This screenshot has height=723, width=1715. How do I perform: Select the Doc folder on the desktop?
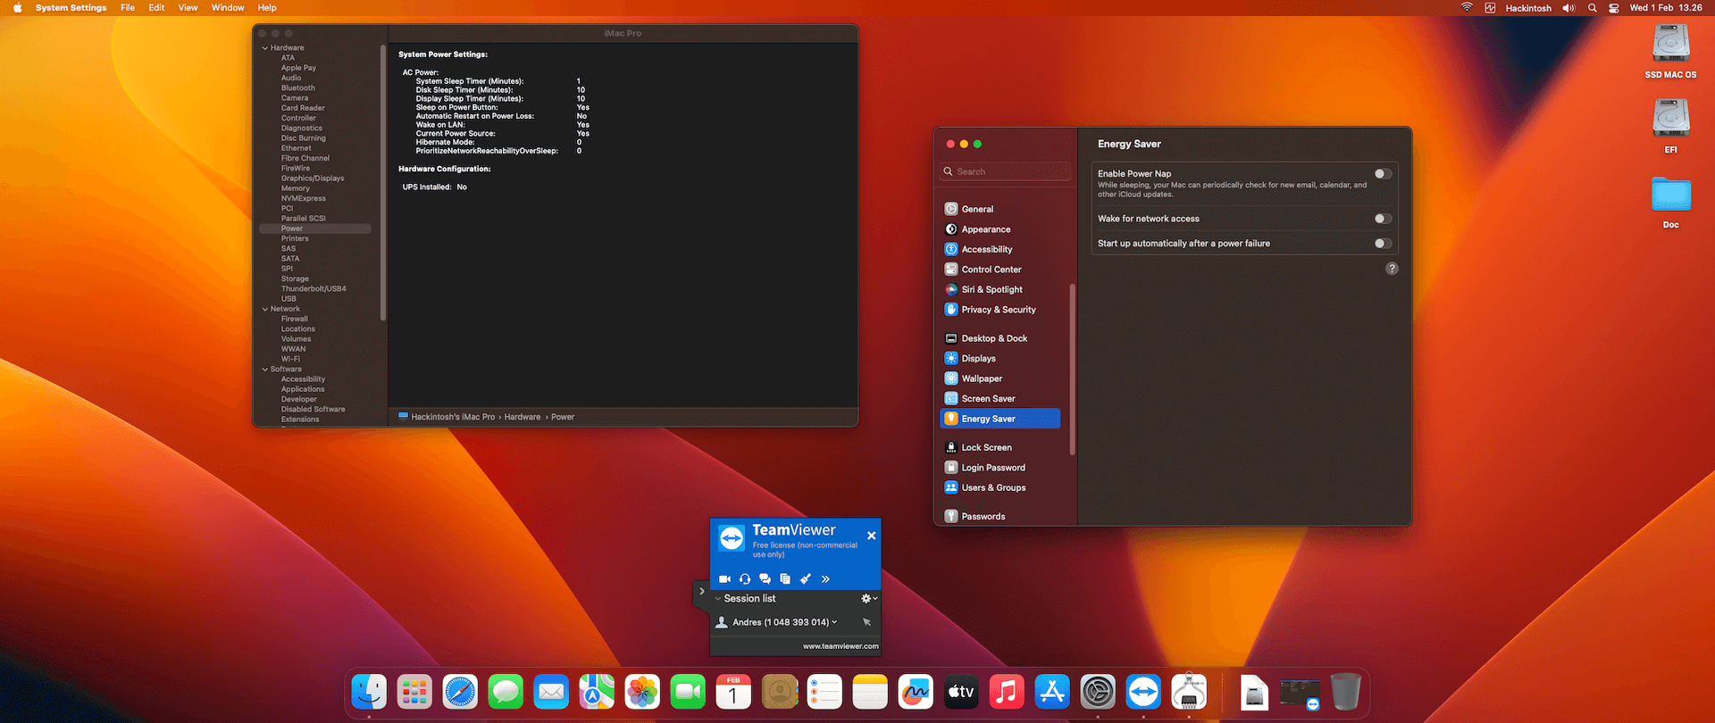coord(1671,202)
